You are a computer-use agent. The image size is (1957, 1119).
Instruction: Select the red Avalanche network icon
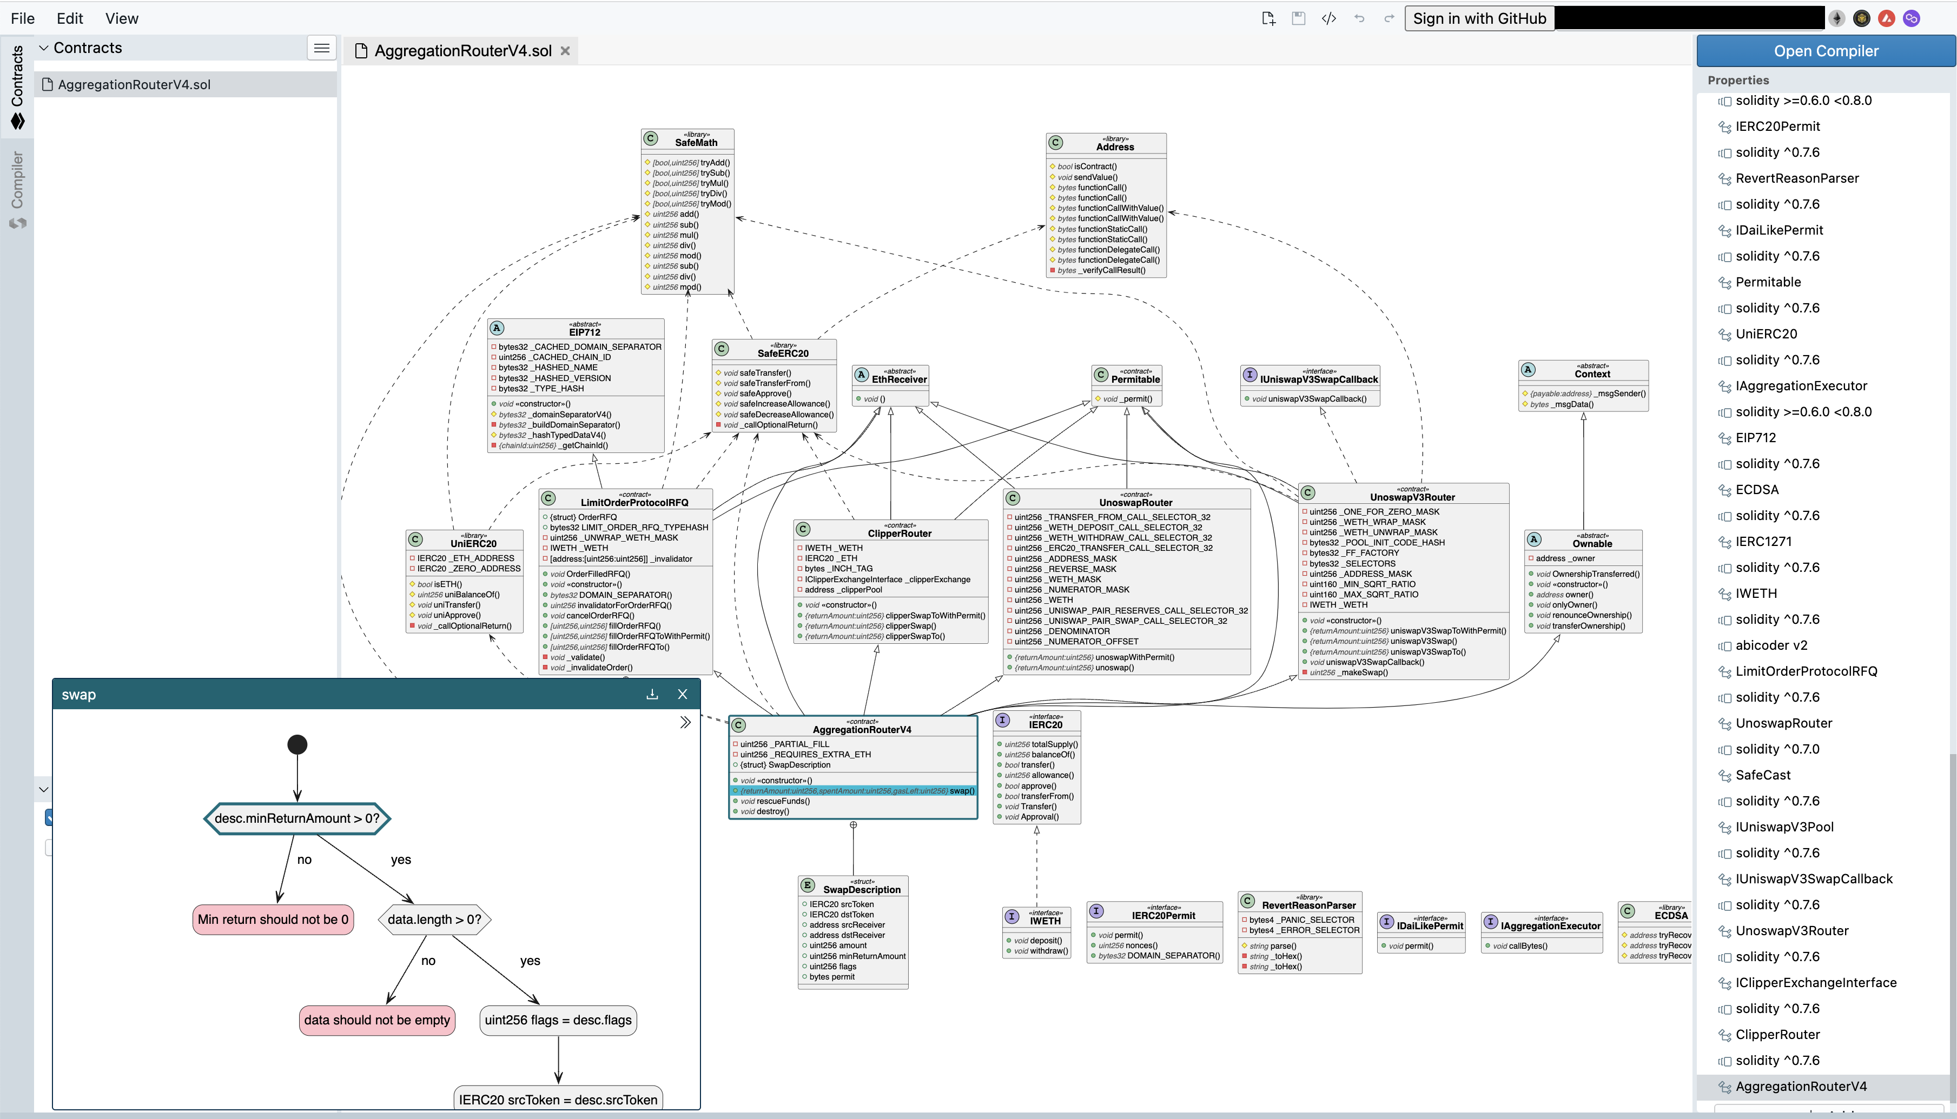[x=1886, y=18]
